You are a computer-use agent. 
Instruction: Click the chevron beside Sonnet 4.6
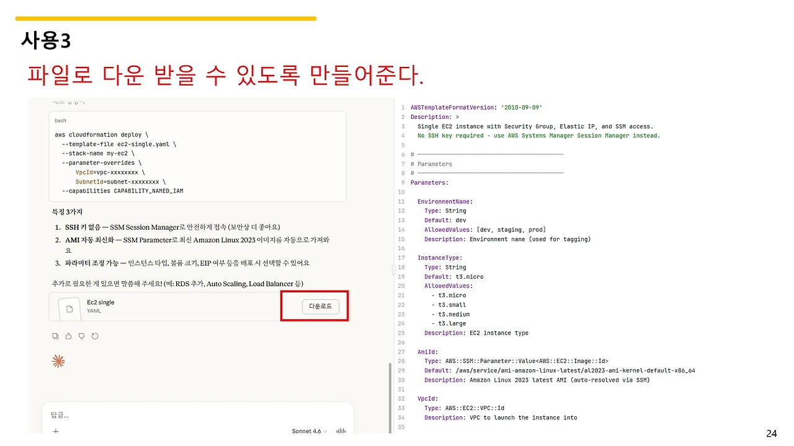click(x=325, y=432)
